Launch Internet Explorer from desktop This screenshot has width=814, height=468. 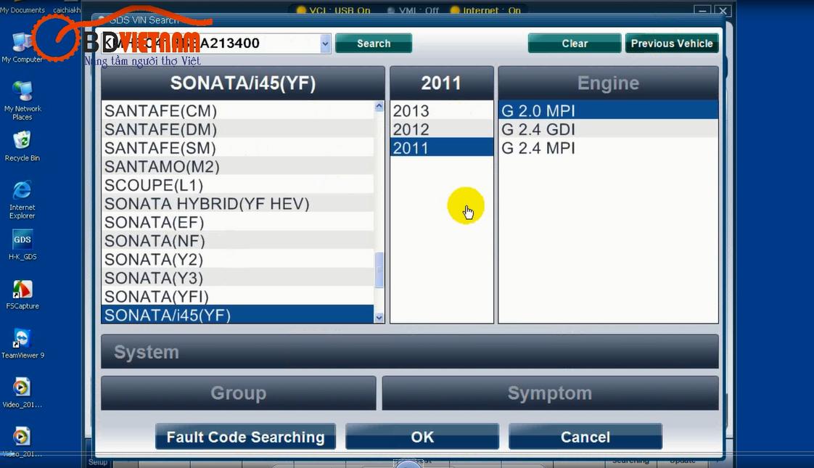click(x=22, y=200)
